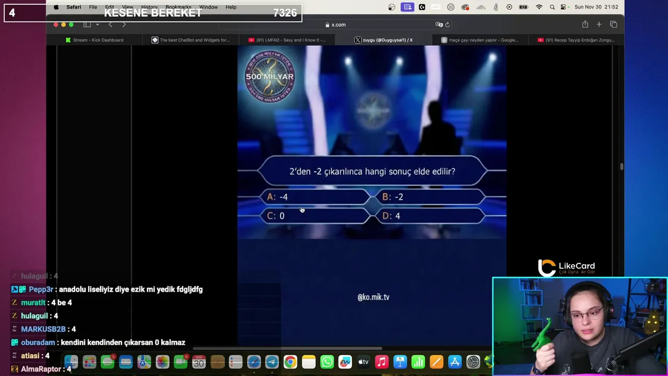Switch to the Recep Tayyip Erdoğan Zongu... tab
Image resolution: width=668 pixels, height=376 pixels.
(x=576, y=40)
